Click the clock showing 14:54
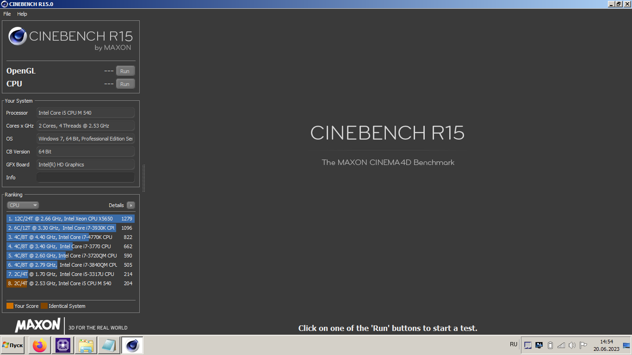632x355 pixels. coord(607,342)
